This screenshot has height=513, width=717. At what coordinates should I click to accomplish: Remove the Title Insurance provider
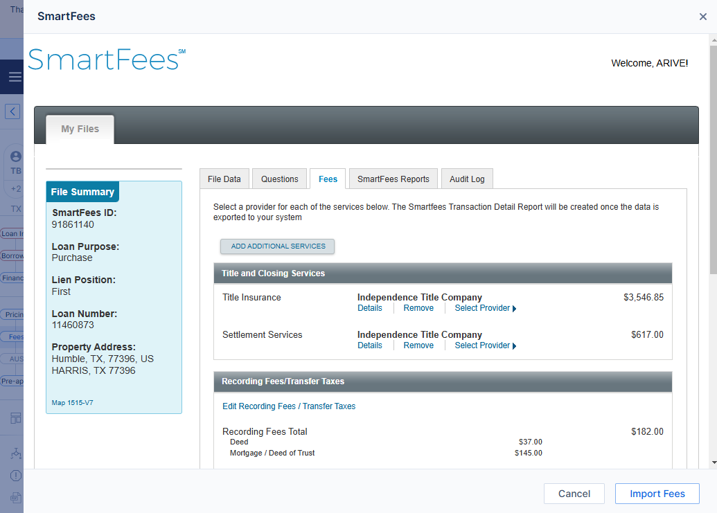418,308
